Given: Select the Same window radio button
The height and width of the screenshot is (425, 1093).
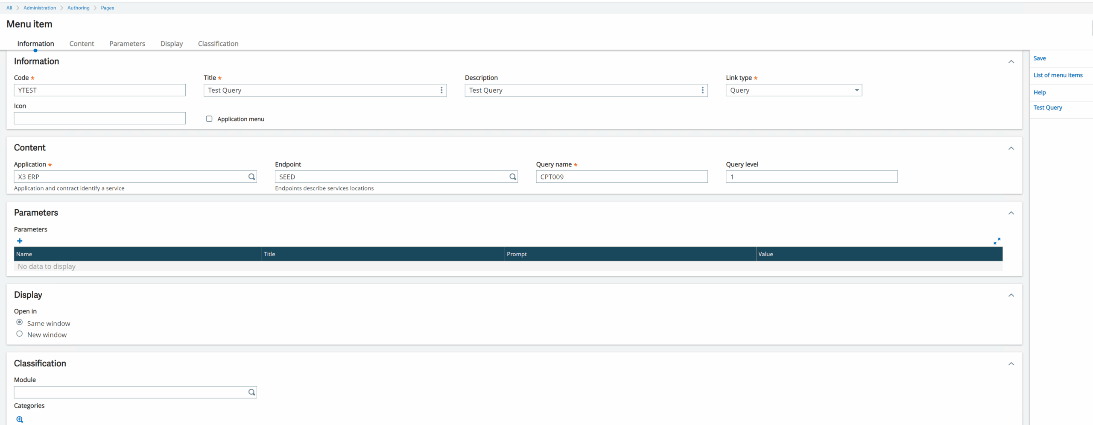Looking at the screenshot, I should [x=19, y=322].
